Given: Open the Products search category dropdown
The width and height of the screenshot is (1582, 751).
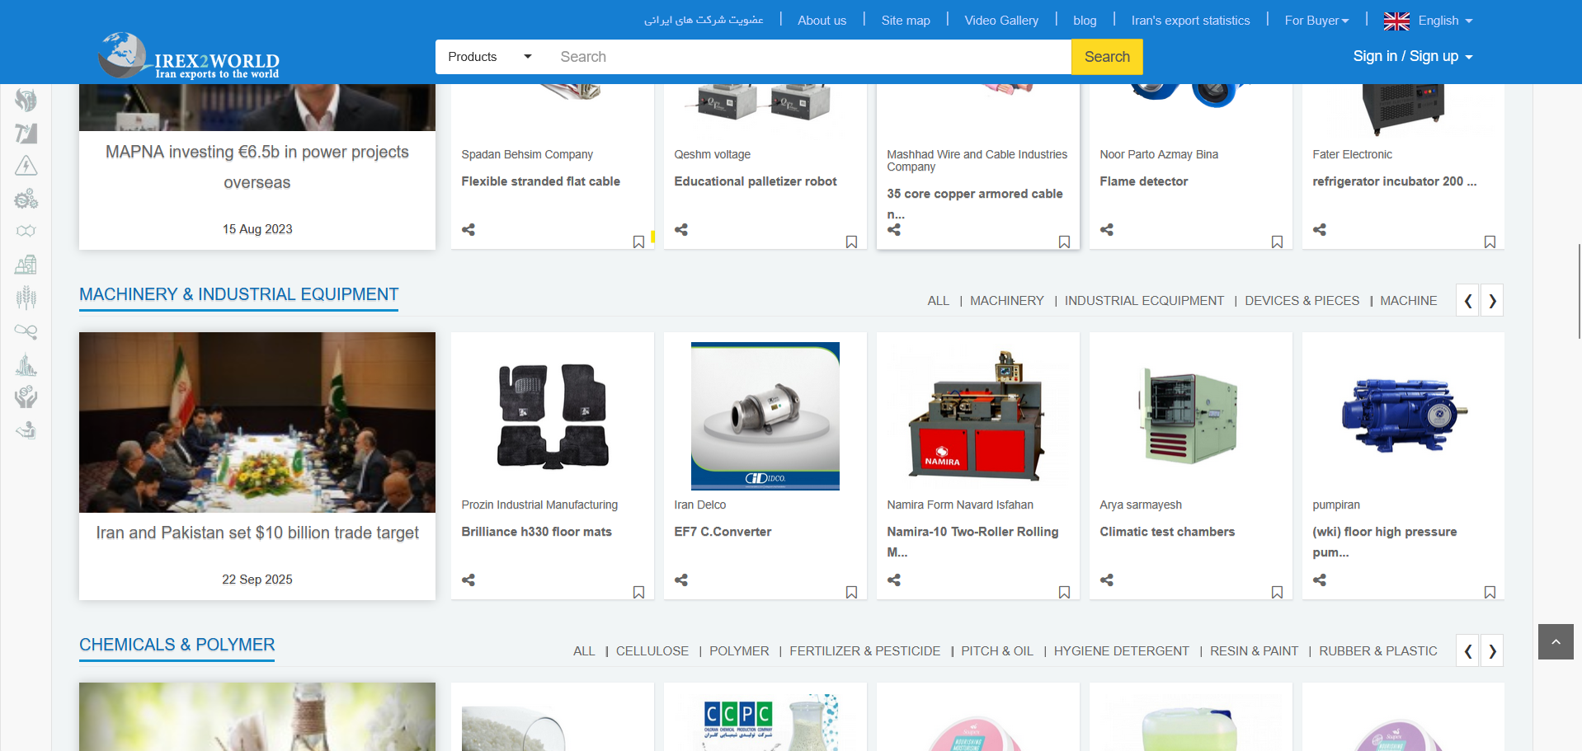Looking at the screenshot, I should click(489, 57).
